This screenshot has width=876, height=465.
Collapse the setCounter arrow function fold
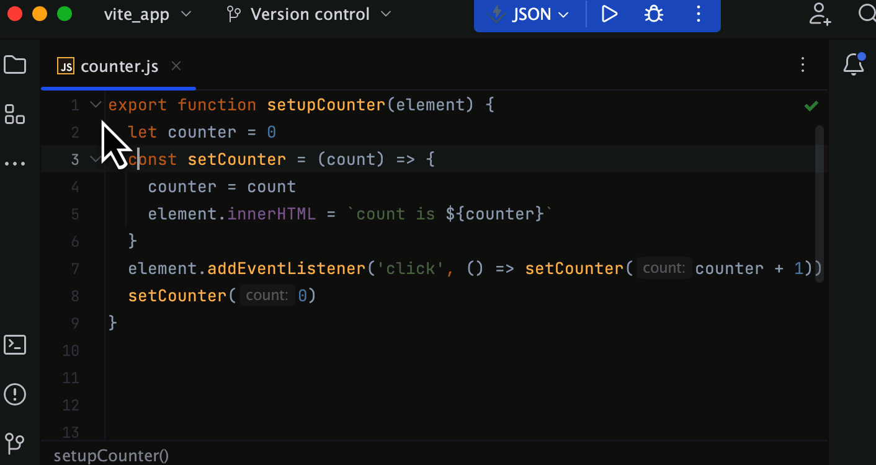click(x=95, y=159)
